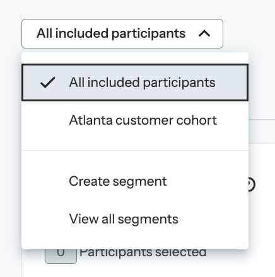Click the tick mark in the selected menu row

(x=48, y=82)
